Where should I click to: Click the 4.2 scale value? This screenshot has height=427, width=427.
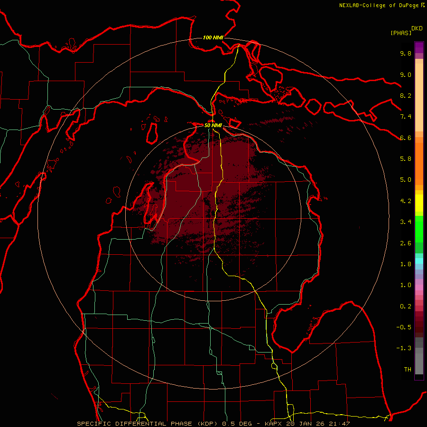point(406,201)
